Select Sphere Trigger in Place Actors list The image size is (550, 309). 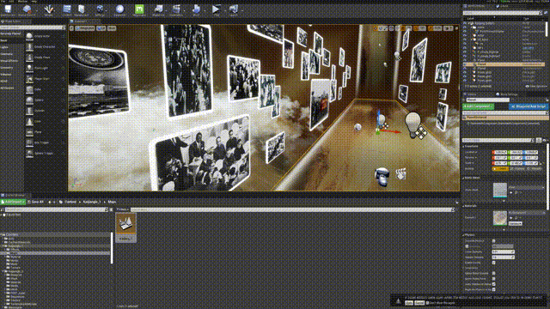coord(46,154)
